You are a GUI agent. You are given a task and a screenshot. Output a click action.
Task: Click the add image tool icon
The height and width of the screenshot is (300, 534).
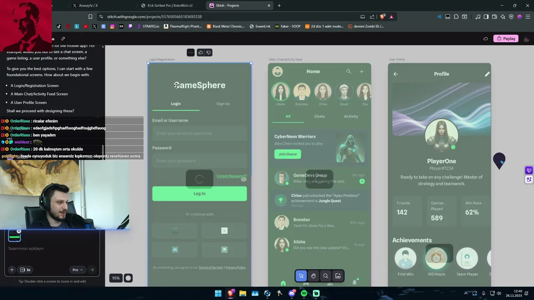(338, 276)
